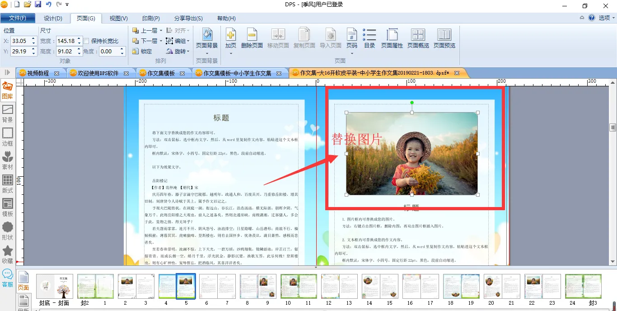Click the undo arrow icon
The height and width of the screenshot is (311, 617).
(48, 5)
